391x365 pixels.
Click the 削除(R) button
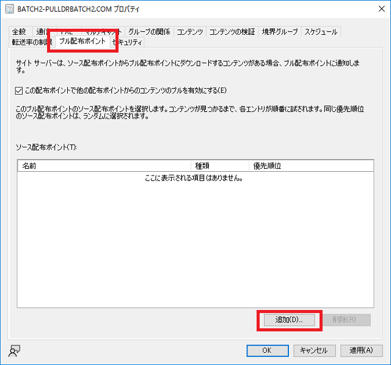coord(346,320)
